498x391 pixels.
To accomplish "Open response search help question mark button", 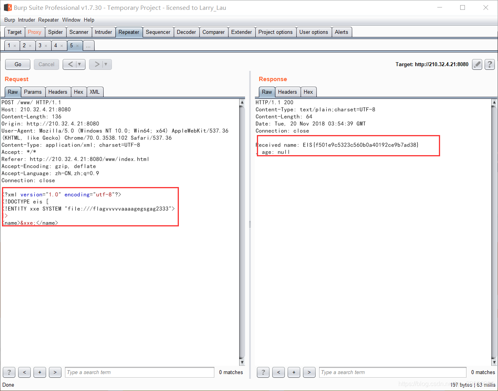I will 263,372.
